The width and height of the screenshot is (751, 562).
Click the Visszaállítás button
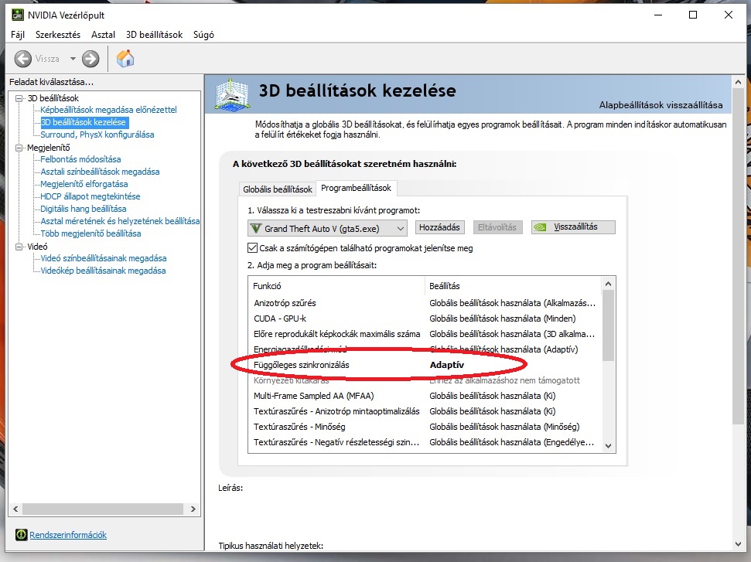click(573, 227)
